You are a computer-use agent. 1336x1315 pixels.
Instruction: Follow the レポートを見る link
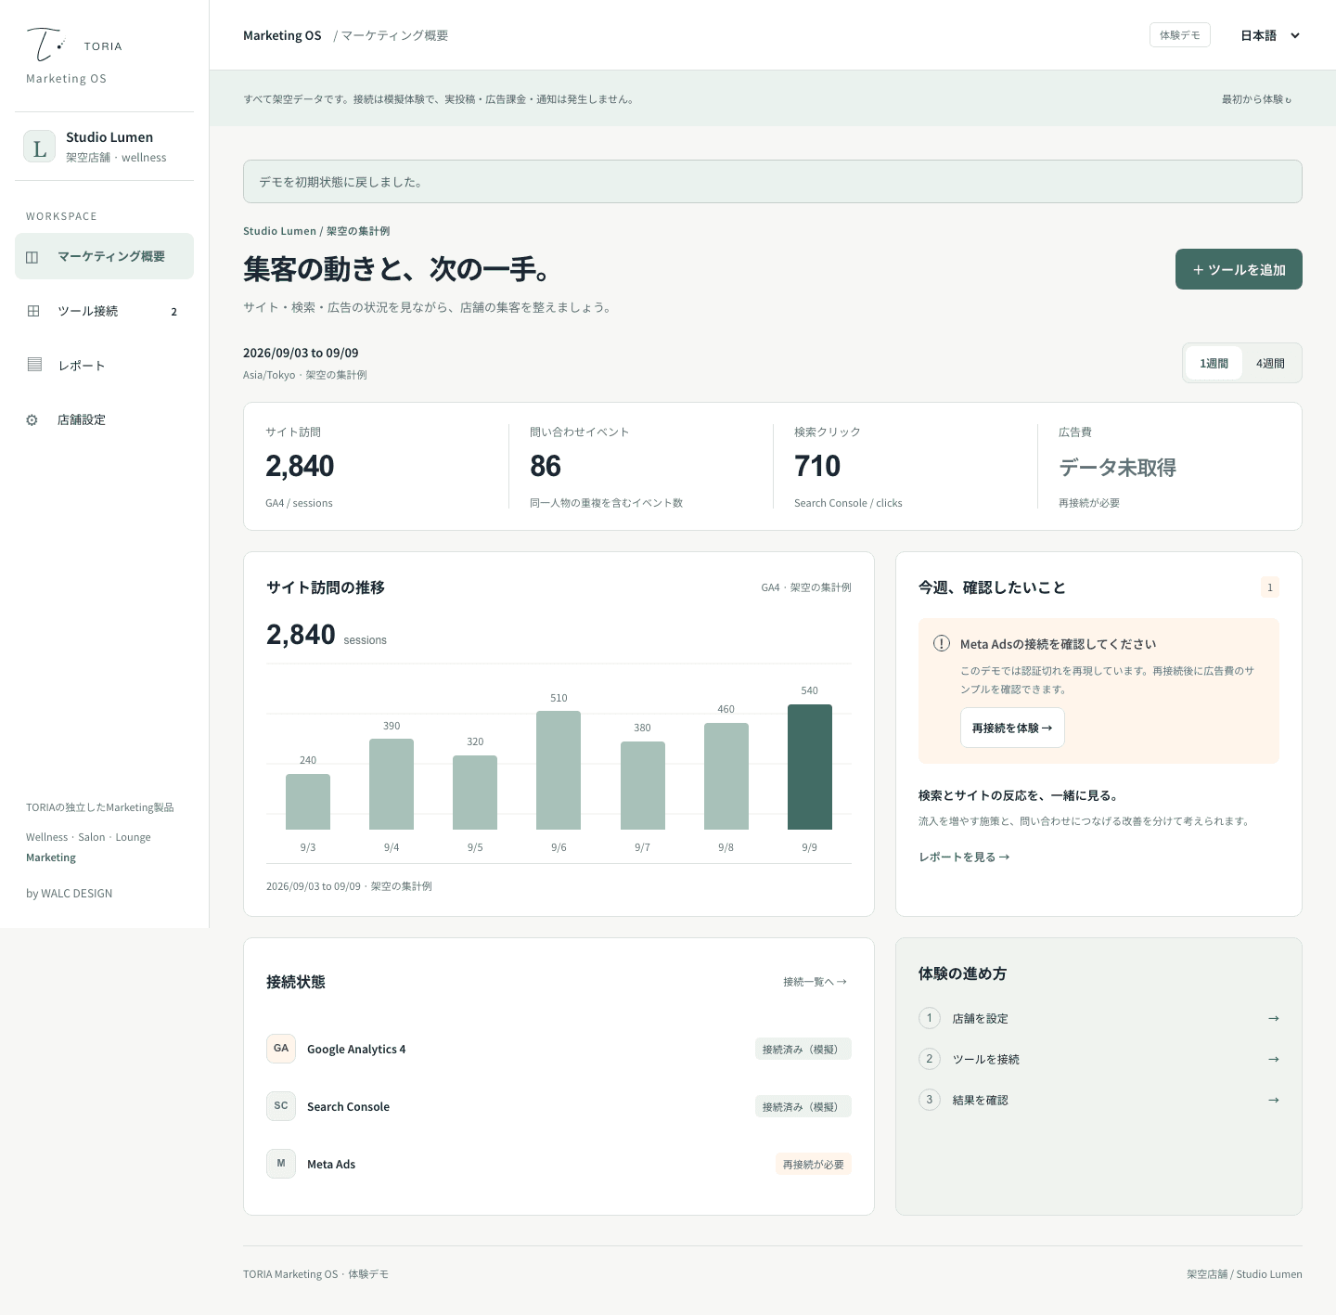964,857
